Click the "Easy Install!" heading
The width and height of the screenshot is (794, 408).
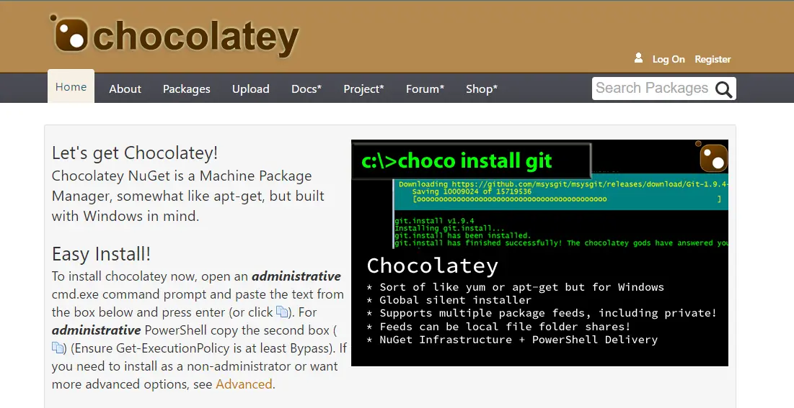coord(101,254)
